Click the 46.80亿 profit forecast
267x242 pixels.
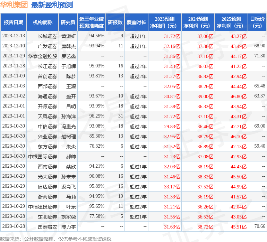pos(239,96)
